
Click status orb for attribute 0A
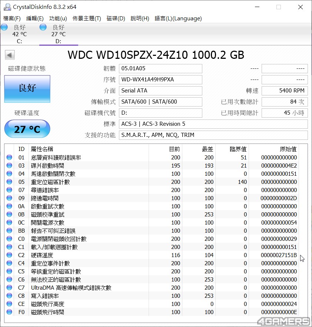tap(9, 206)
